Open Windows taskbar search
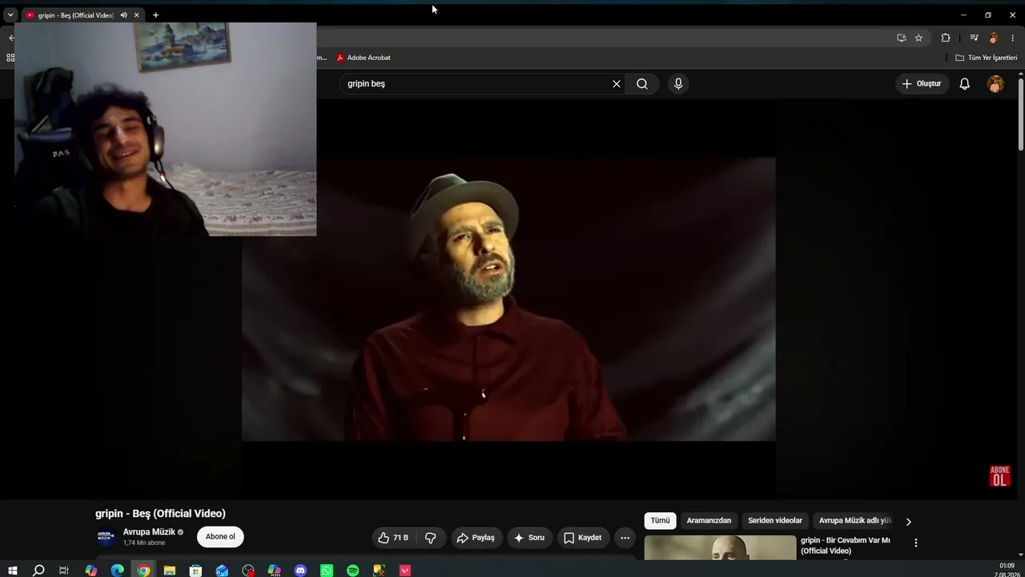 [x=38, y=571]
